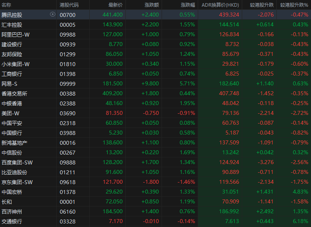311x227 pixels.
Task: Click change percentage -1.46%
Action: point(186,182)
